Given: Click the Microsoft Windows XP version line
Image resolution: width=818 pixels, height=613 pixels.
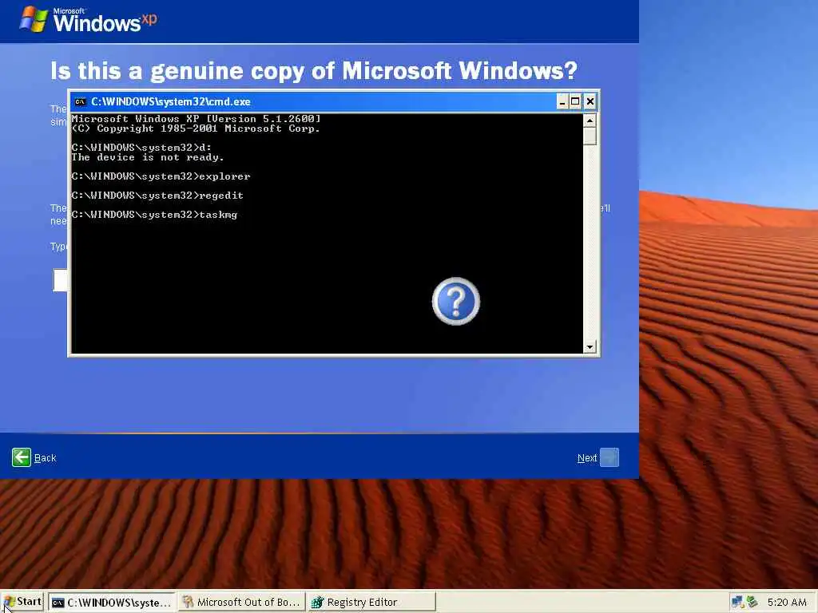Looking at the screenshot, I should (197, 119).
